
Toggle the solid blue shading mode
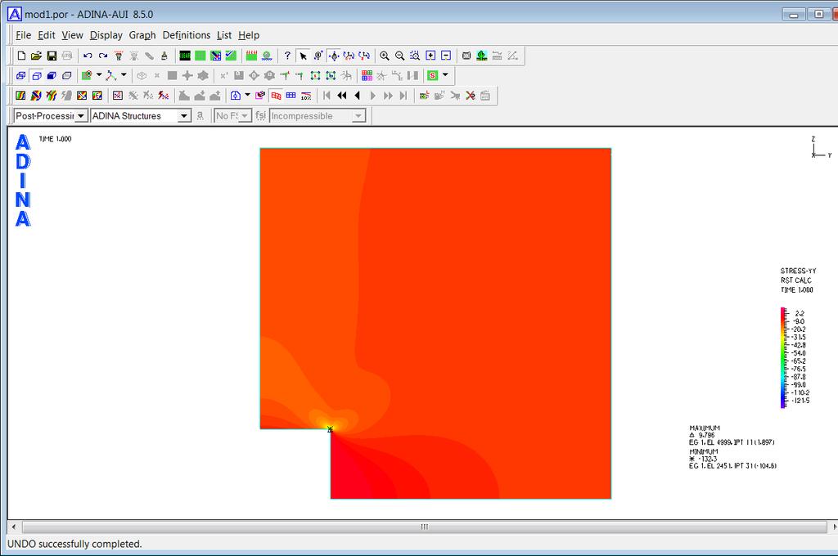pos(52,75)
